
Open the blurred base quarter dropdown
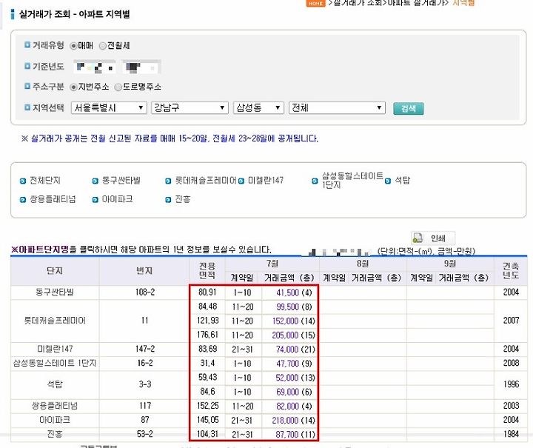coord(141,67)
